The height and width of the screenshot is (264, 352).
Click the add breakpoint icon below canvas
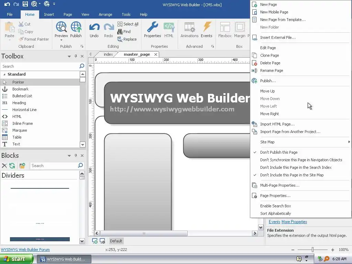(95, 241)
